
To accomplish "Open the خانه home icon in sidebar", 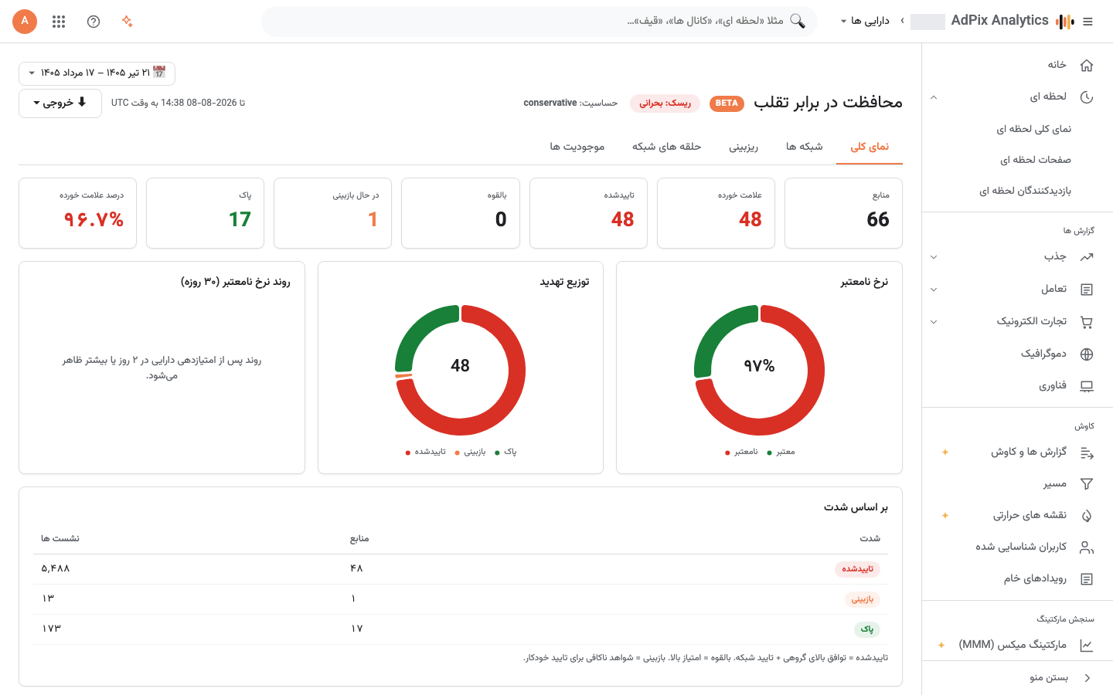I will pyautogui.click(x=1087, y=65).
